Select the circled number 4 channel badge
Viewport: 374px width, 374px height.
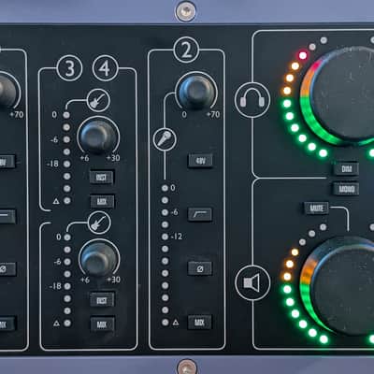[106, 68]
